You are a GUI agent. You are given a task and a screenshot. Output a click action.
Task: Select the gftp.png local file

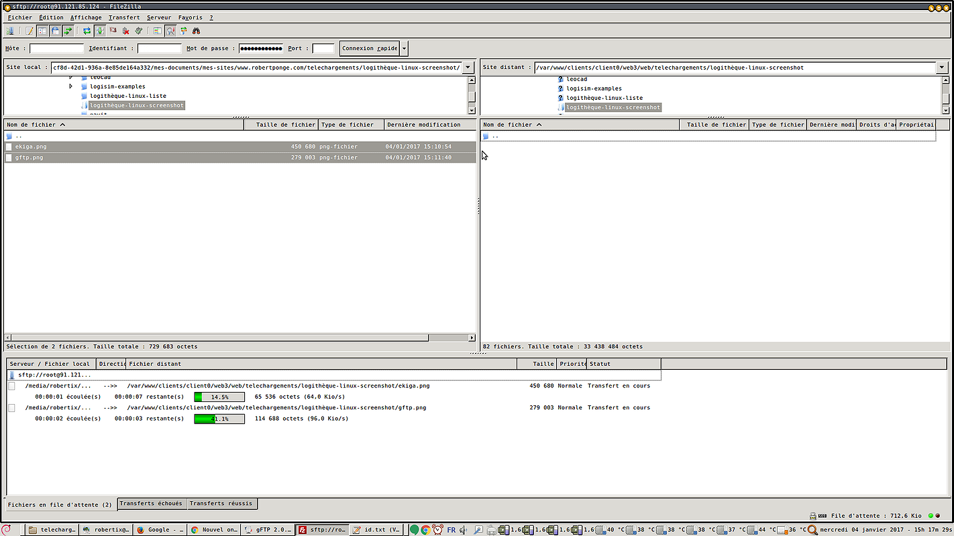[x=240, y=157]
